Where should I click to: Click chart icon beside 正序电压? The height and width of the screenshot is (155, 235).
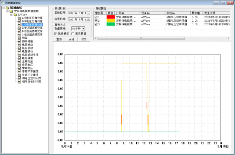[19, 61]
